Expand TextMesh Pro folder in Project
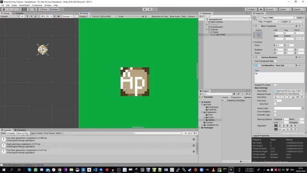Image resolution: width=307 pixels, height=173 pixels. pos(202,125)
